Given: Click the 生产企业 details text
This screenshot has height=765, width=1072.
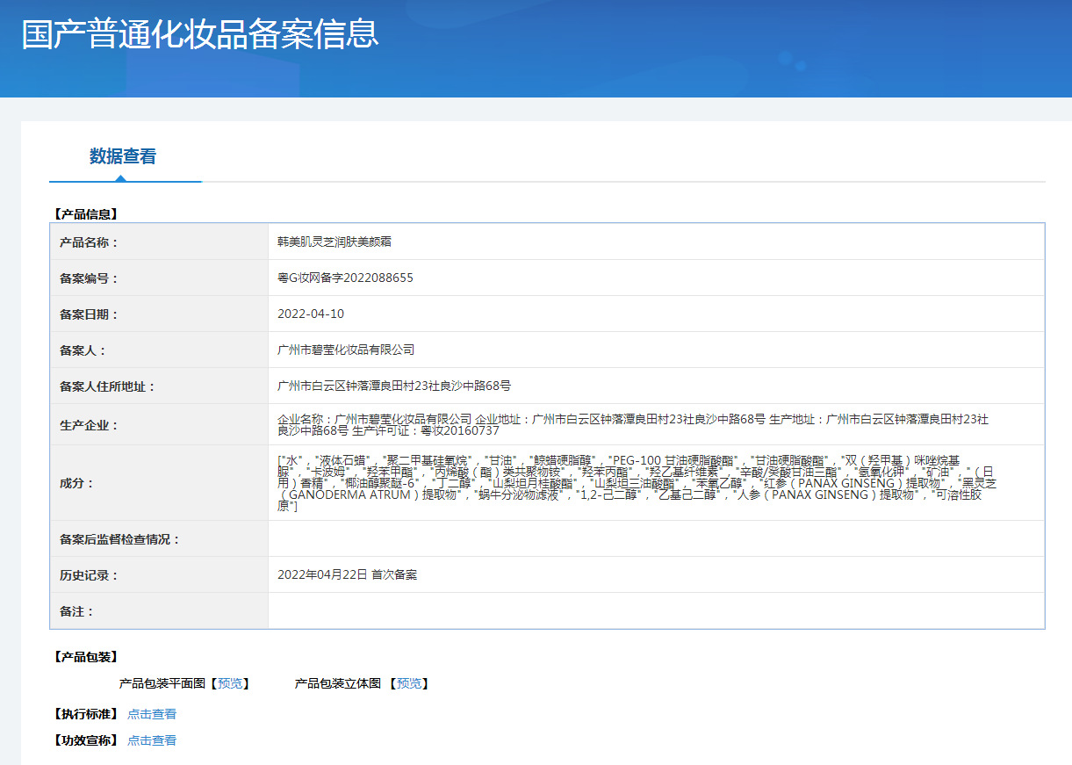Looking at the screenshot, I should coord(633,425).
